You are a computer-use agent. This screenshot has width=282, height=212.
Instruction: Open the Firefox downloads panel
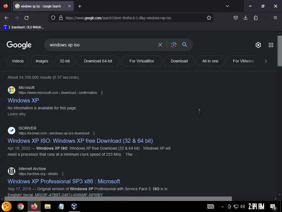click(x=245, y=18)
